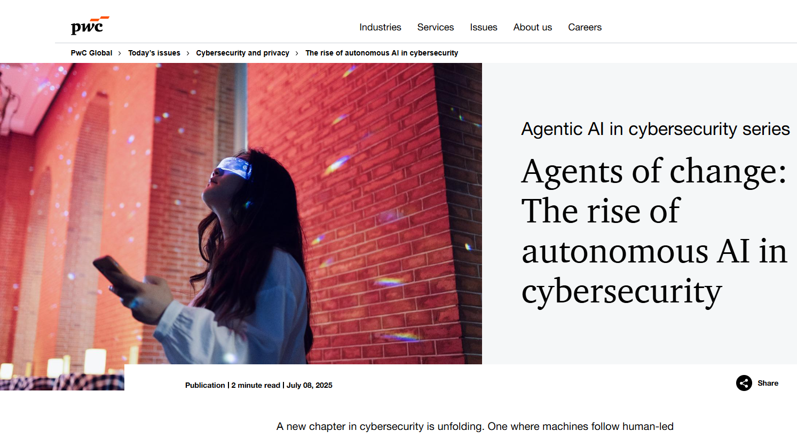The height and width of the screenshot is (439, 797).
Task: Click the hero image of woman with AR glasses
Action: pyautogui.click(x=241, y=213)
